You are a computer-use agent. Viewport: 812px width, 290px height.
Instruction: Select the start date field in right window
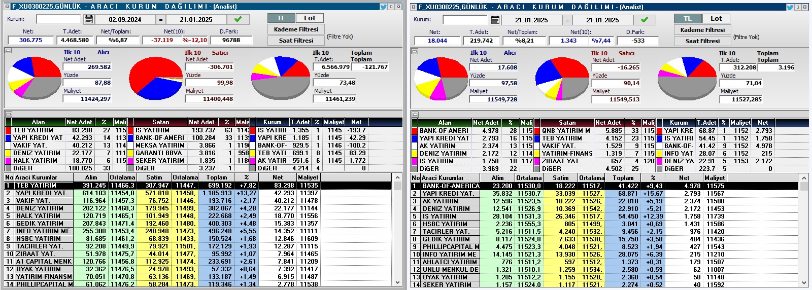[531, 20]
